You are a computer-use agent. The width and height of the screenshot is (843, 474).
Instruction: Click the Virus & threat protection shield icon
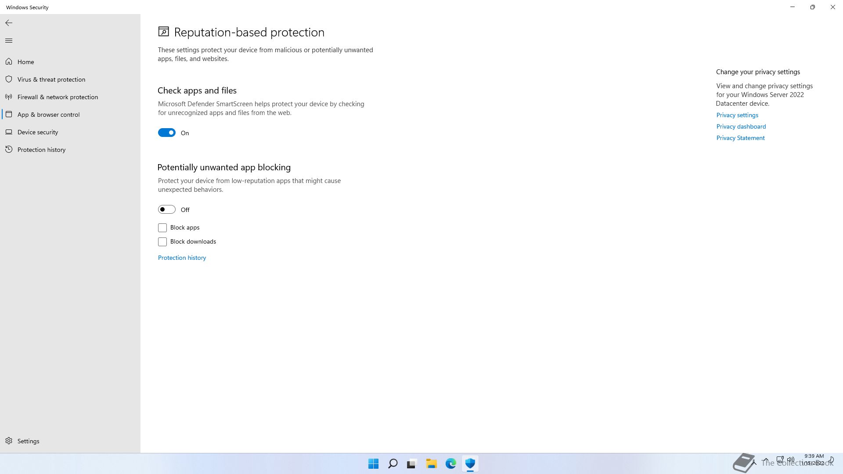point(9,79)
